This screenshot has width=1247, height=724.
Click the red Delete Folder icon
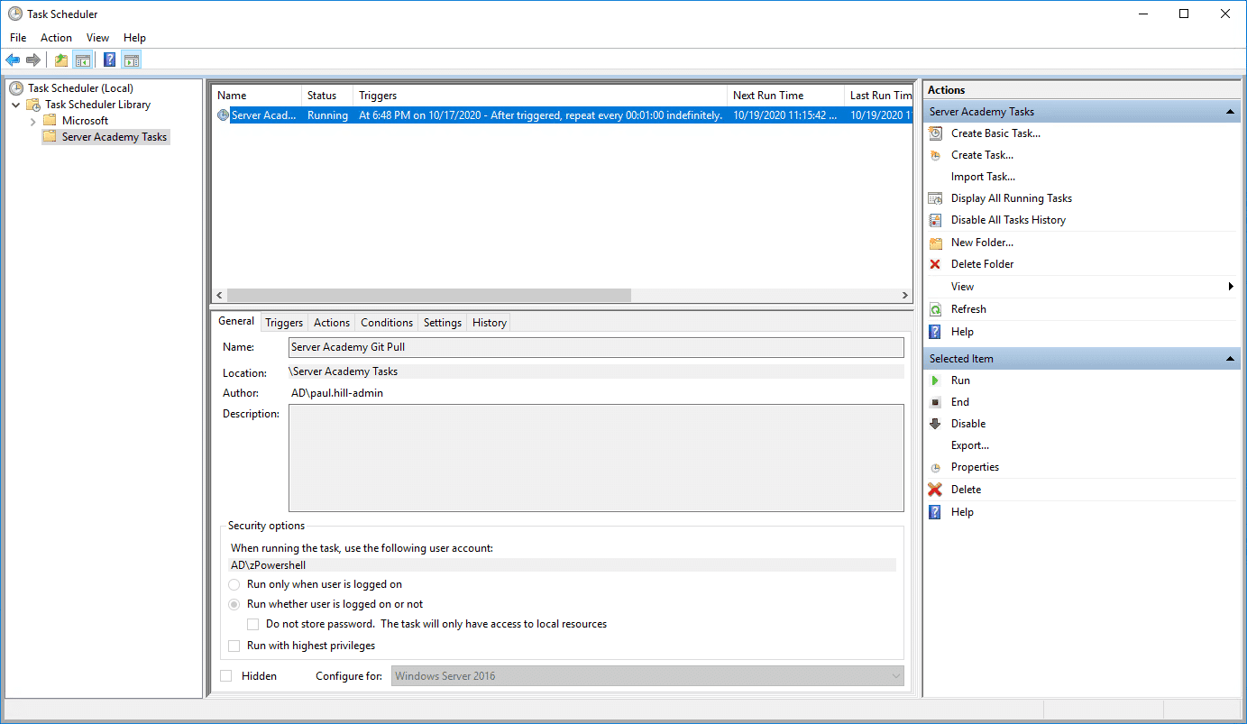coord(935,264)
